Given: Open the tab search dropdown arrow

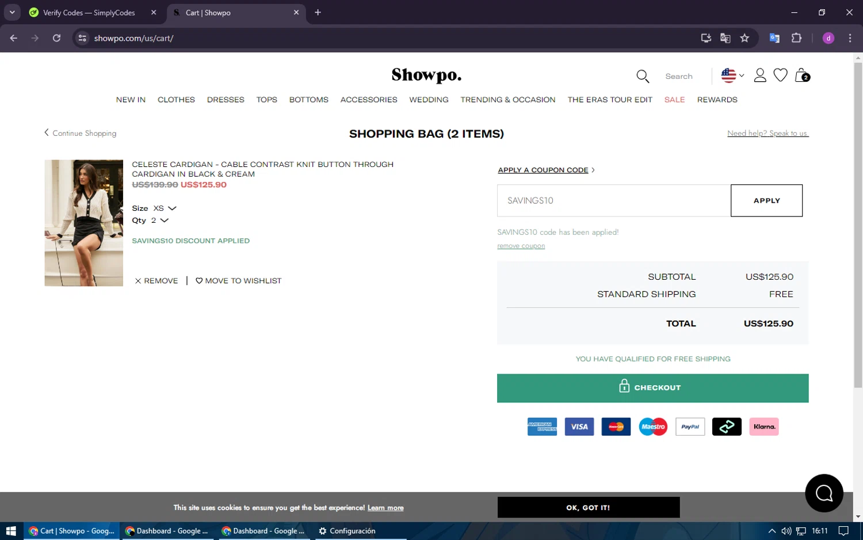Looking at the screenshot, I should point(12,12).
